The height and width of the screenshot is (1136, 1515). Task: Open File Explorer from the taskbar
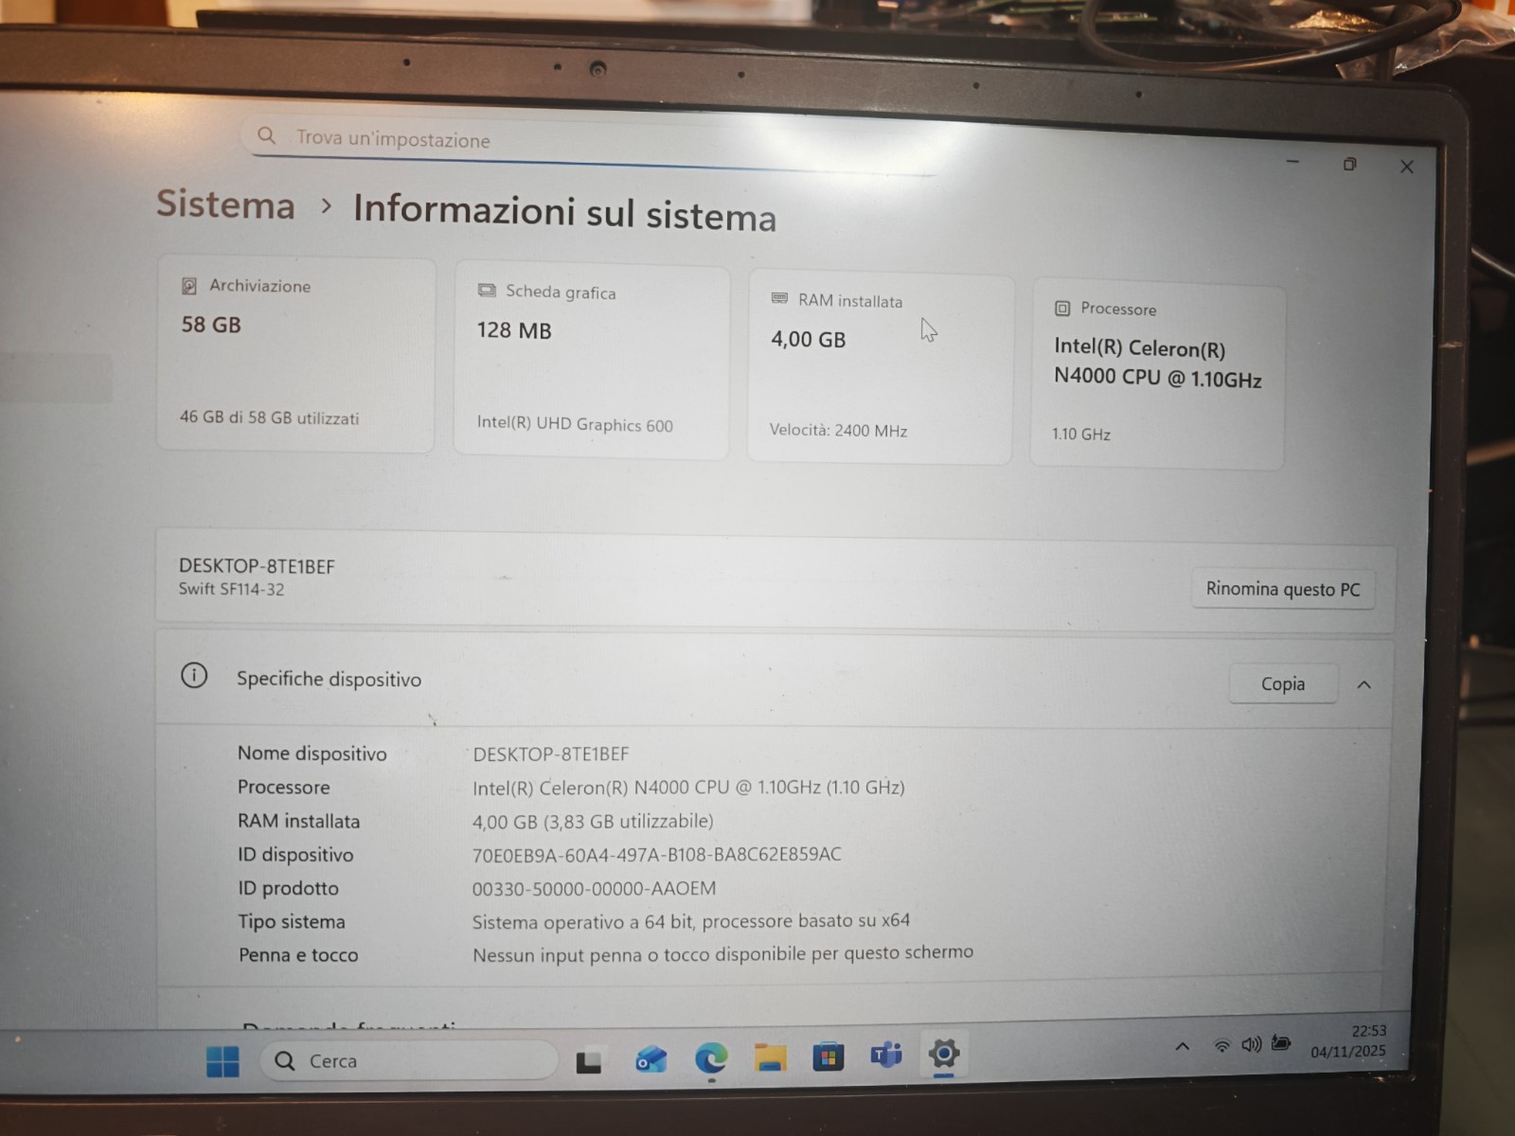tap(770, 1056)
